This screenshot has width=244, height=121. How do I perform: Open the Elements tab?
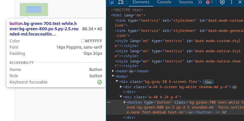click(x=141, y=2)
